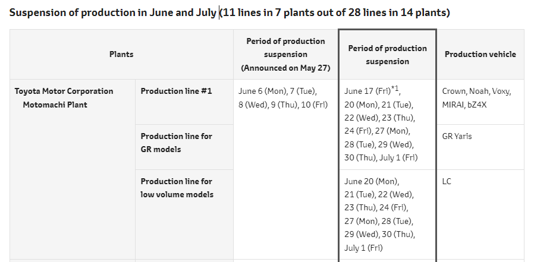
Task: Select the "Production line for GR models" cell
Action: tap(176, 143)
